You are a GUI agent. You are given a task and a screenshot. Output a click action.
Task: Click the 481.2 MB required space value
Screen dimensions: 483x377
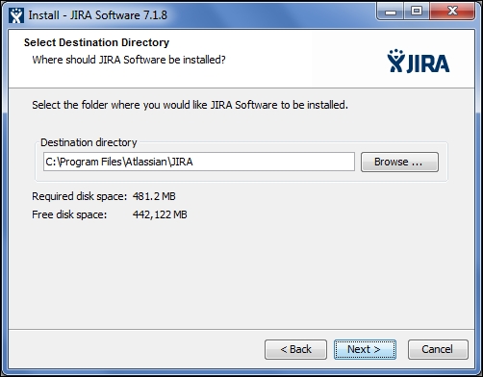pyautogui.click(x=154, y=196)
